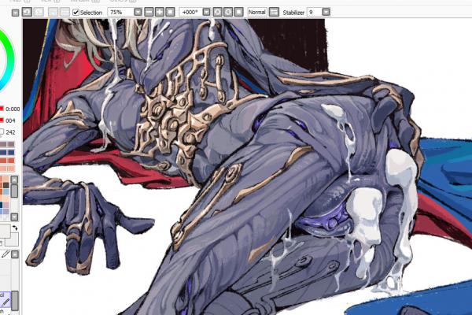Screen dimensions: 472x315
Task: Rotate the canvas clockwise
Action: (x=228, y=12)
